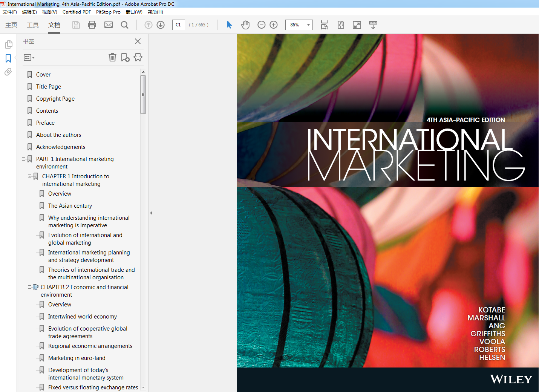This screenshot has height=392, width=539.
Task: Select PART 1 International marketing environment bookmark
Action: click(75, 163)
